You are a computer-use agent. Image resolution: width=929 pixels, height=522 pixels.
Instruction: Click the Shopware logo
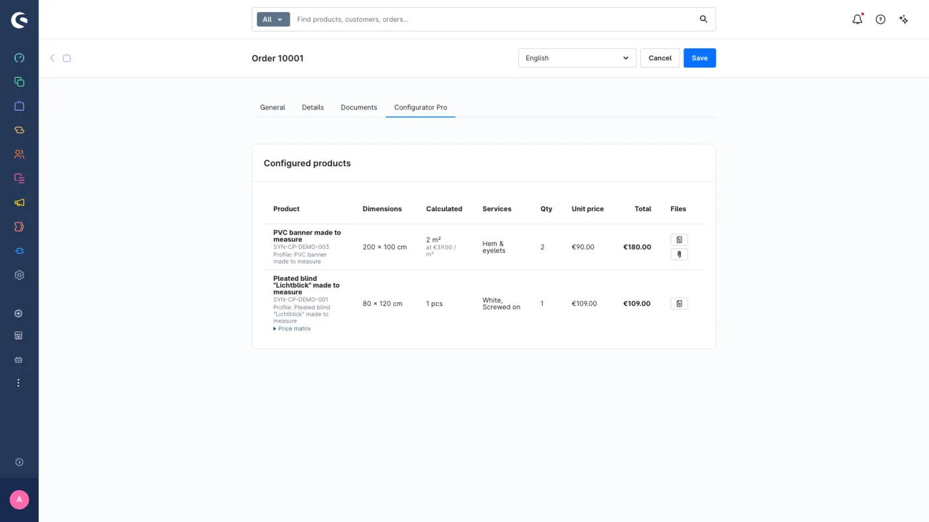[x=19, y=20]
